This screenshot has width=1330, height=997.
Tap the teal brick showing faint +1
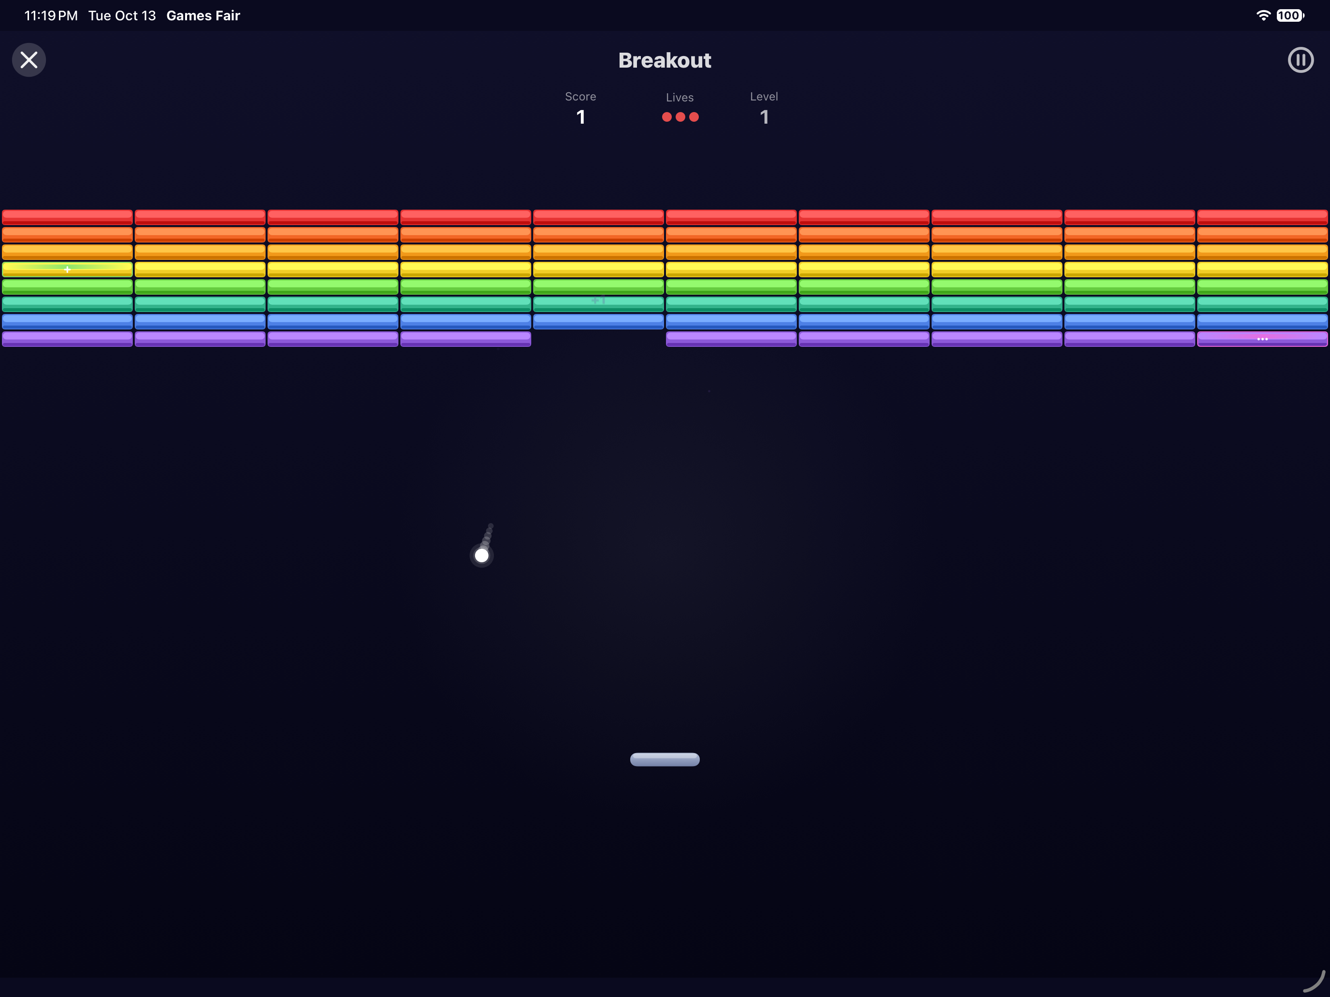tap(598, 304)
